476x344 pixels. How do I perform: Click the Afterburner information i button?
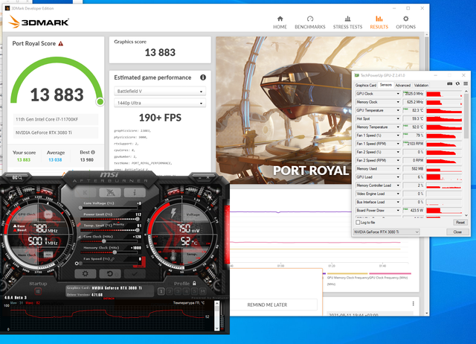pyautogui.click(x=135, y=192)
